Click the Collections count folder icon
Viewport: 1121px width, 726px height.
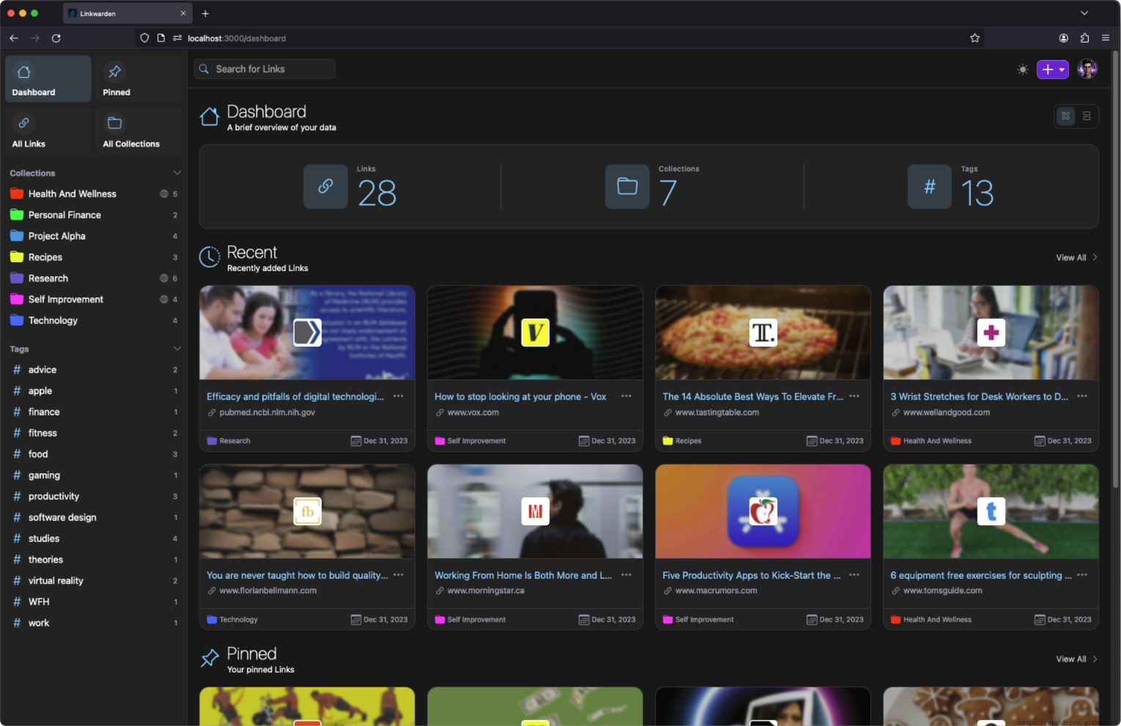[627, 187]
